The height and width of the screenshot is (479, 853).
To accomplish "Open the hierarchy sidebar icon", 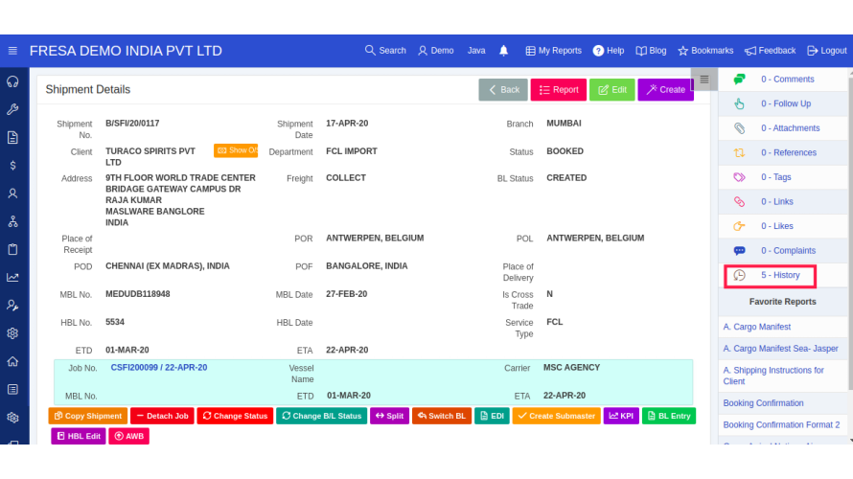I will (12, 221).
